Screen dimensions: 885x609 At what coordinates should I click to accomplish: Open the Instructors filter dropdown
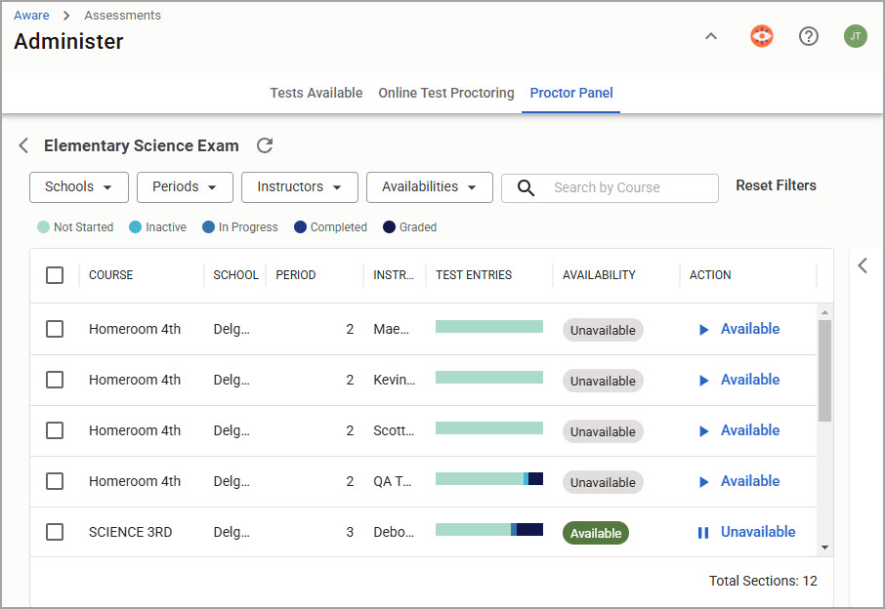coord(300,187)
